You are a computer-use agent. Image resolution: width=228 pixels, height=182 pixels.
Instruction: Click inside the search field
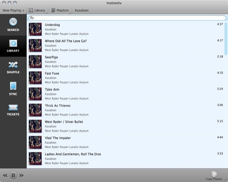click(x=127, y=18)
